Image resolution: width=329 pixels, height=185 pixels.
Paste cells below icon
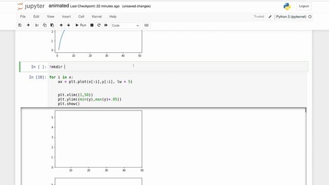point(52,25)
